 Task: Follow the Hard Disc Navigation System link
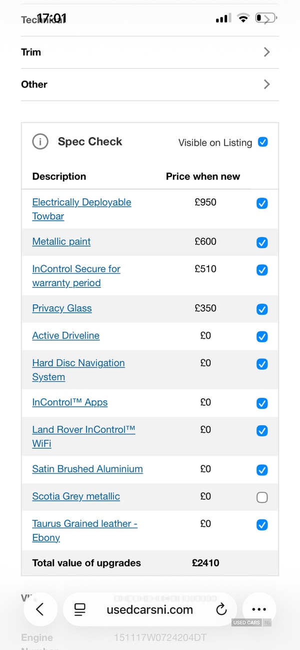78,363
